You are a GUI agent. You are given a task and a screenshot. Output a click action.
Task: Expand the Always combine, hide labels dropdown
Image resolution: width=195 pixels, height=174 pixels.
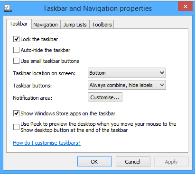tap(127, 85)
